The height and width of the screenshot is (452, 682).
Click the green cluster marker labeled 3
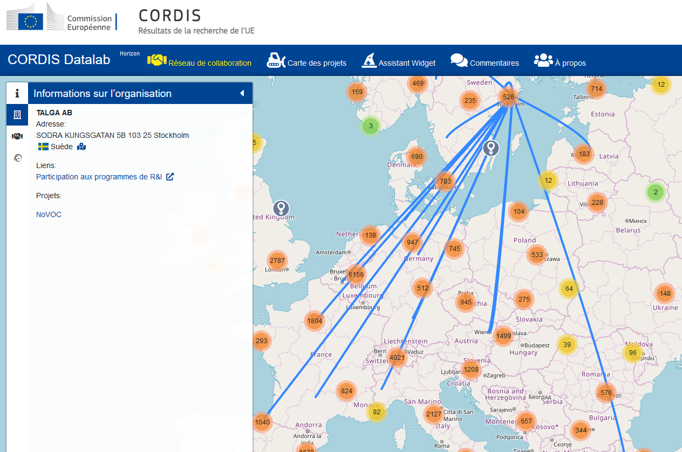coord(370,126)
